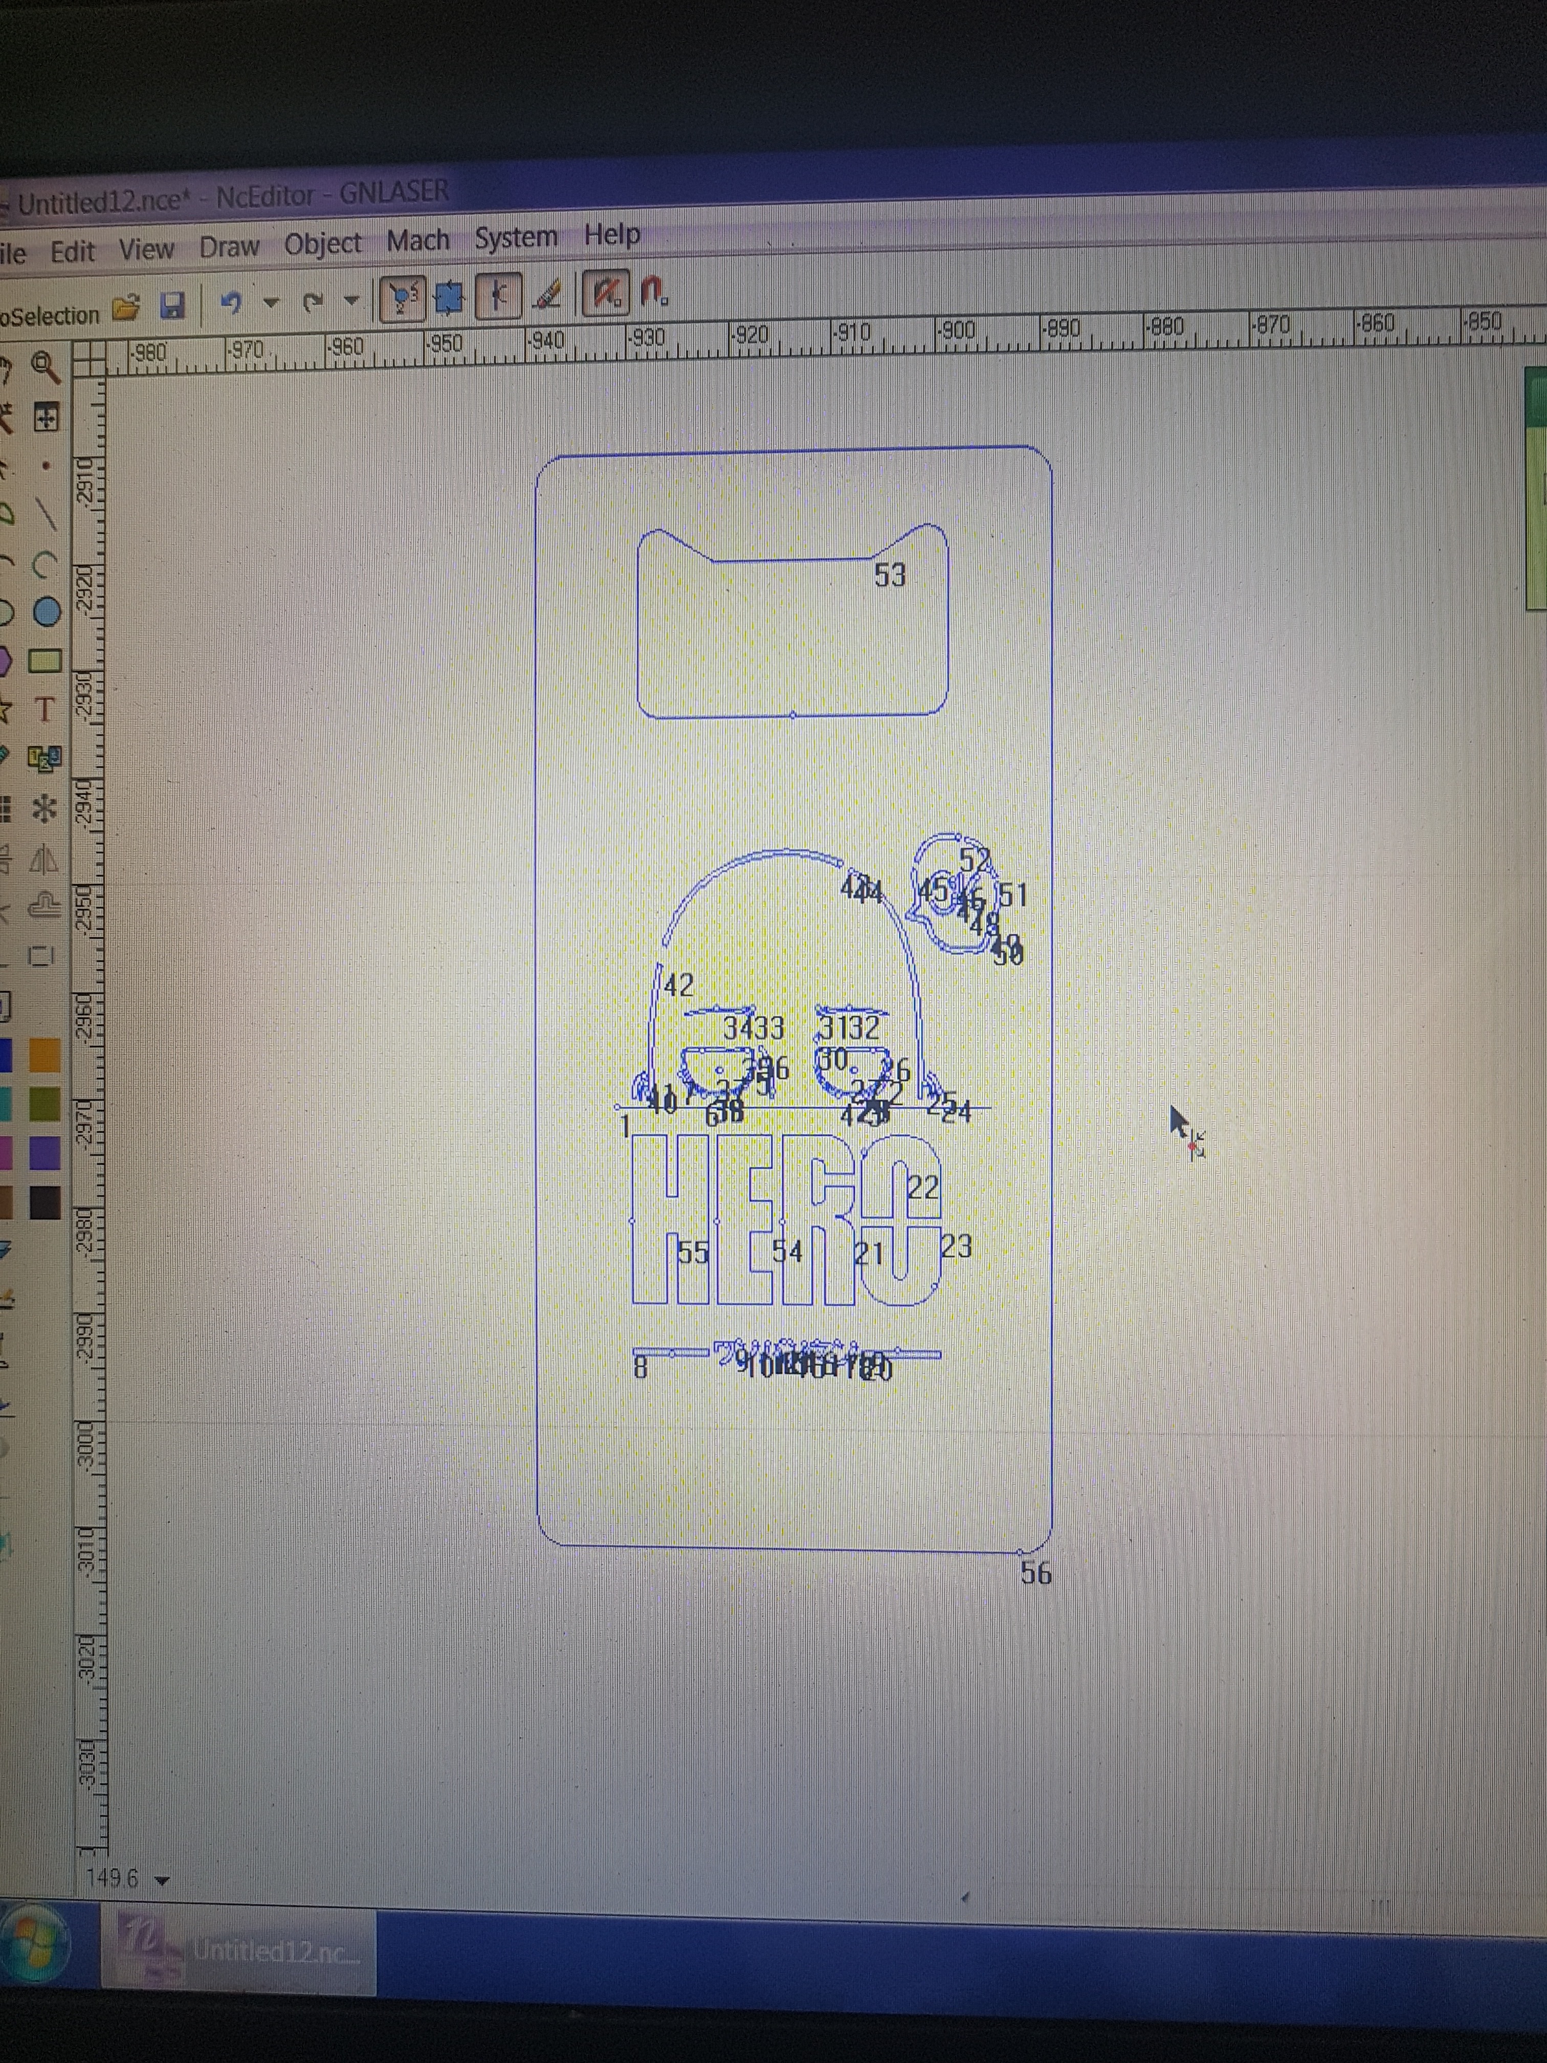Select the Zoom magnifier tool
This screenshot has width=1547, height=2063.
(x=45, y=367)
